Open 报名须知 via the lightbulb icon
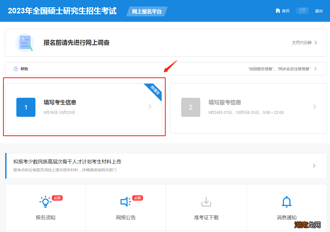 point(45,202)
